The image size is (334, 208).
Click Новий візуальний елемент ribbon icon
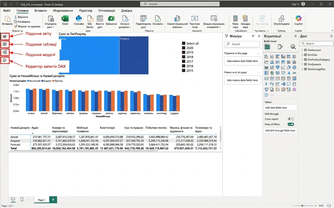(x=178, y=19)
